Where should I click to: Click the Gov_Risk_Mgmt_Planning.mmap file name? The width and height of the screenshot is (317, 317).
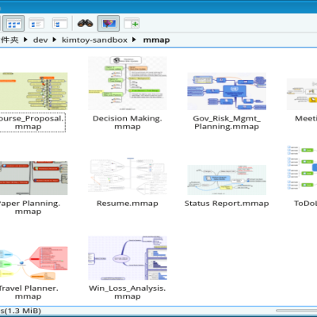(x=227, y=123)
